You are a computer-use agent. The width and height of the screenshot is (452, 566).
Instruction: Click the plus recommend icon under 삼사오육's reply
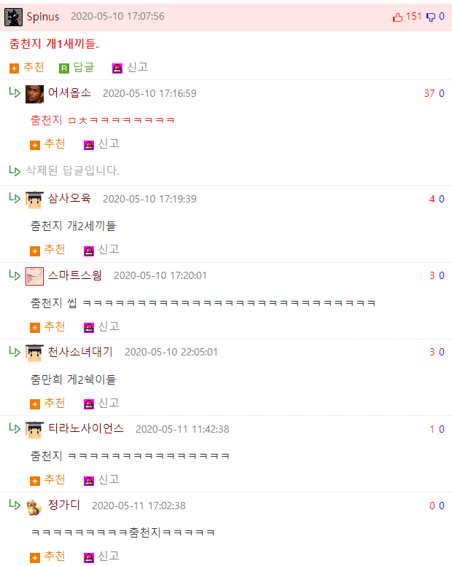pyautogui.click(x=35, y=251)
